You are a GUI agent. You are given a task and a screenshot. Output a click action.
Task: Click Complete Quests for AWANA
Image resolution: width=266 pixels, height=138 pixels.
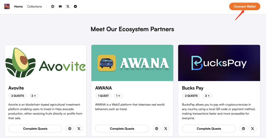click(122, 128)
